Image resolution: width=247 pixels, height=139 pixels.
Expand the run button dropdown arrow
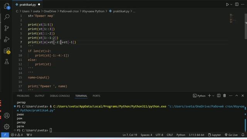click(231, 5)
